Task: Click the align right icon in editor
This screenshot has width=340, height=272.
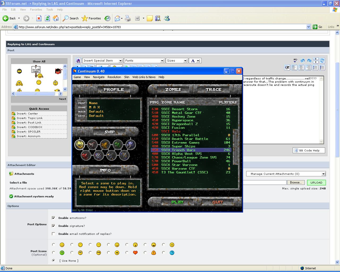Action: 308,68
